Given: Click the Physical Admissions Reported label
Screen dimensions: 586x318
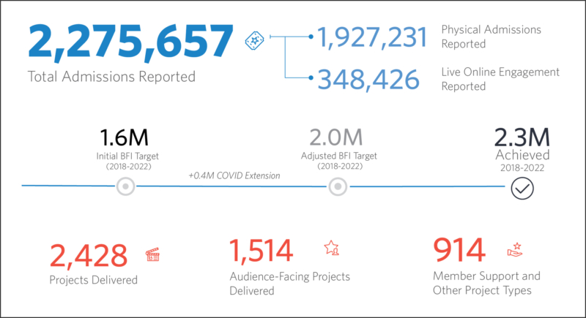Looking at the screenshot, I should 491,37.
